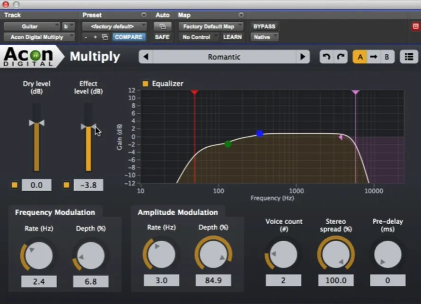Click the Effect level value field -3.8
This screenshot has height=304, width=421.
(88, 185)
